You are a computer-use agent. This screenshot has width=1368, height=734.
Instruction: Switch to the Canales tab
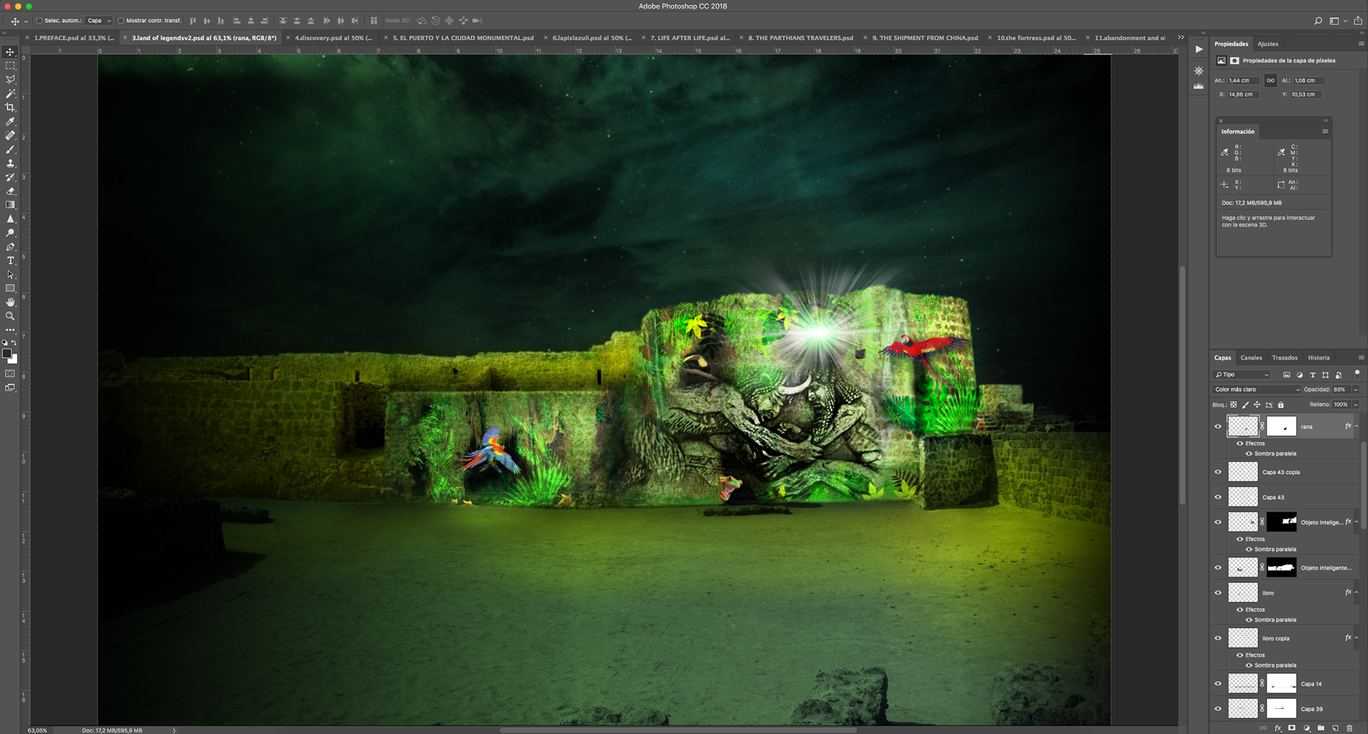(1251, 358)
